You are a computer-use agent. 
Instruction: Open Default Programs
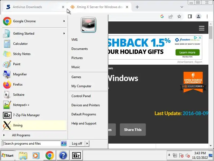click(x=84, y=114)
